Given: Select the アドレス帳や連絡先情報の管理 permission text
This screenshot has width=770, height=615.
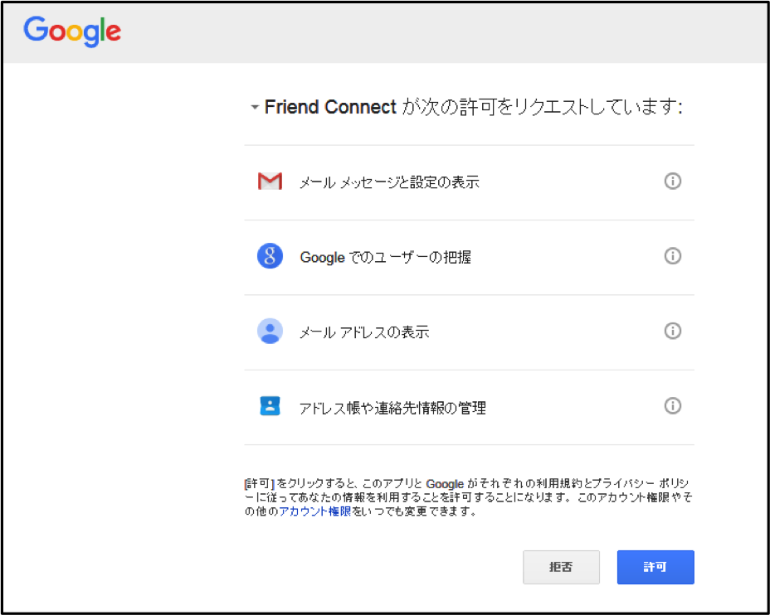Looking at the screenshot, I should click(392, 408).
